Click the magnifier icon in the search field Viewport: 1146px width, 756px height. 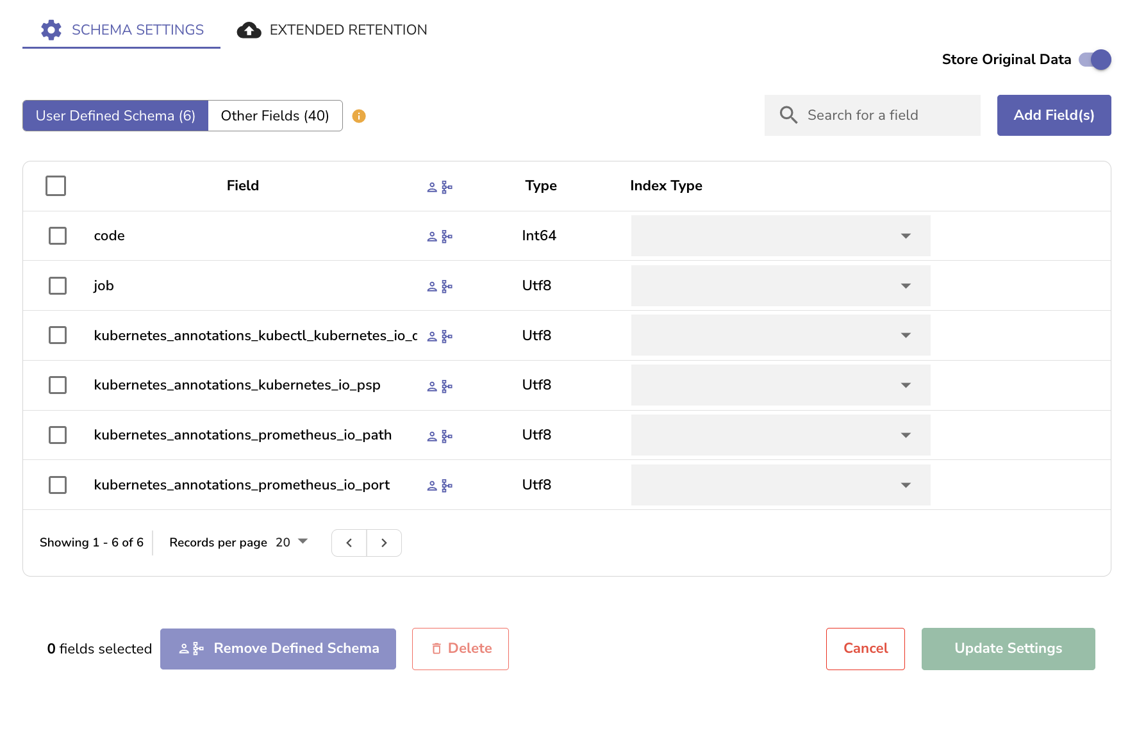pos(789,115)
